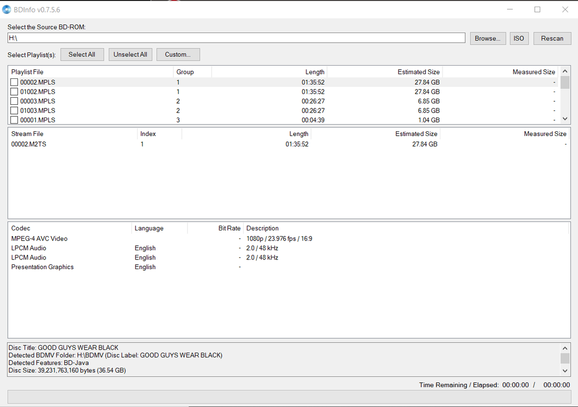The image size is (578, 407).
Task: Click the Index column header
Action: coord(160,134)
